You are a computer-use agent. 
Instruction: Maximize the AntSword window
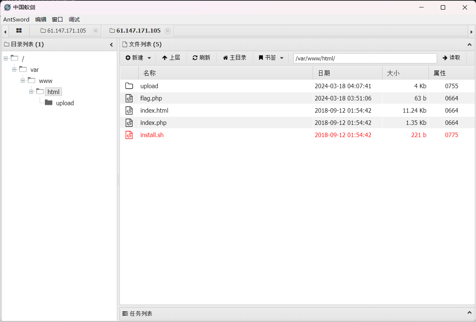[443, 7]
